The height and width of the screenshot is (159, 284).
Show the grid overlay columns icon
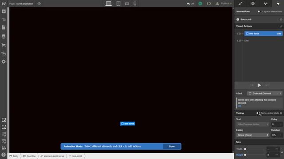(x=4, y=134)
